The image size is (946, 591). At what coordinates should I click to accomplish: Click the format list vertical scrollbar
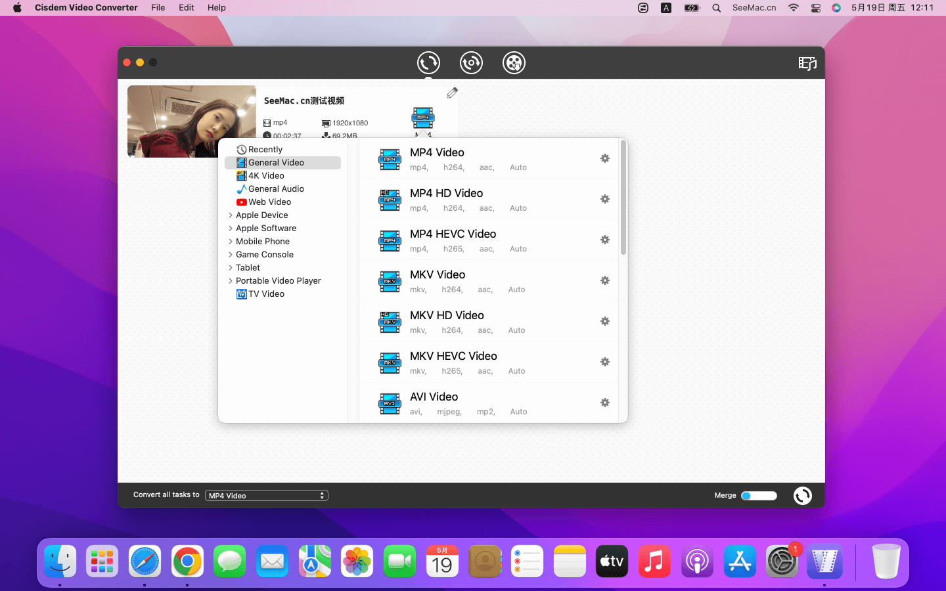pos(623,198)
